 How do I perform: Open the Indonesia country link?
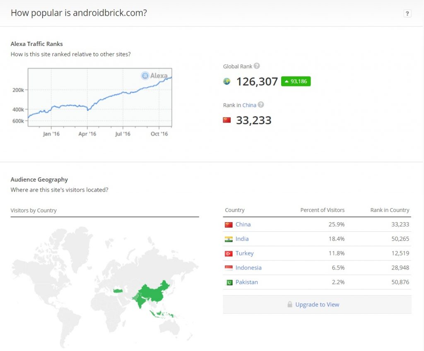tap(248, 268)
